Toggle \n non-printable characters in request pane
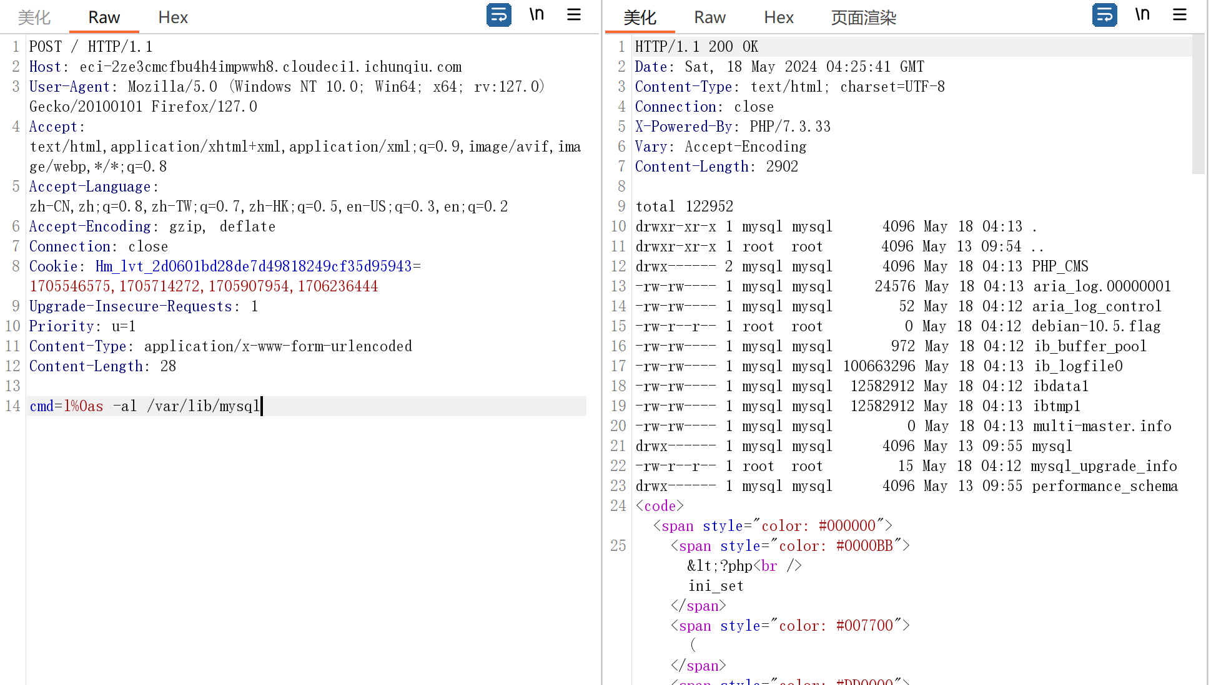Viewport: 1211px width, 685px height. click(x=536, y=14)
